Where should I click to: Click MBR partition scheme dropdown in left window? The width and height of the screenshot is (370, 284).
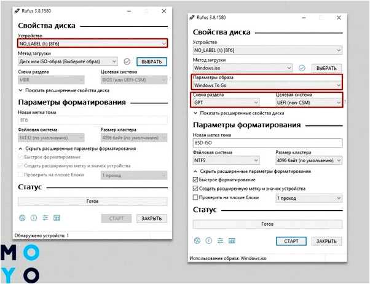[x=51, y=80]
